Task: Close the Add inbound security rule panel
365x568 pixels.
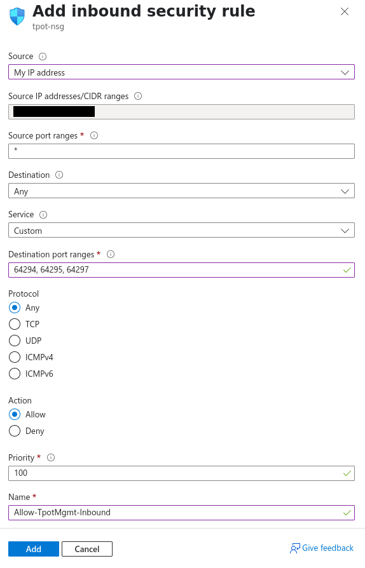Action: coord(345,11)
